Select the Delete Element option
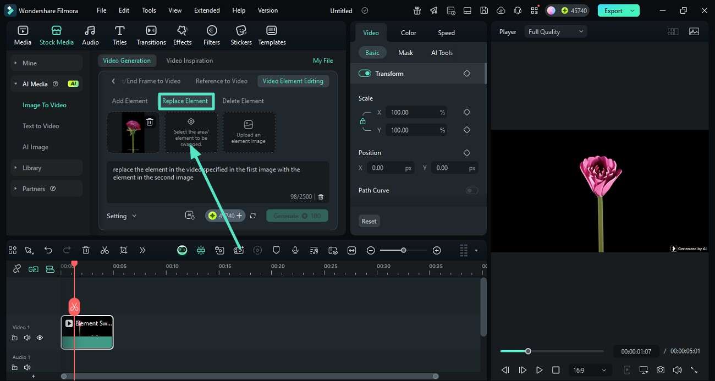This screenshot has width=715, height=381. pos(243,101)
